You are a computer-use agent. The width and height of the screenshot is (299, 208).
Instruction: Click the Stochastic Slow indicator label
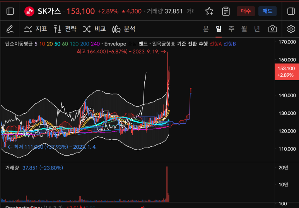[23, 207]
